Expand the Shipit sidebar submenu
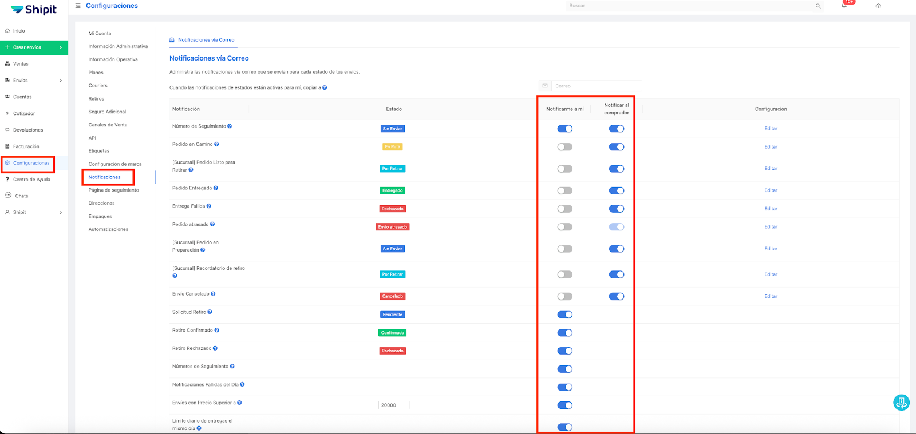The width and height of the screenshot is (916, 434). (61, 213)
